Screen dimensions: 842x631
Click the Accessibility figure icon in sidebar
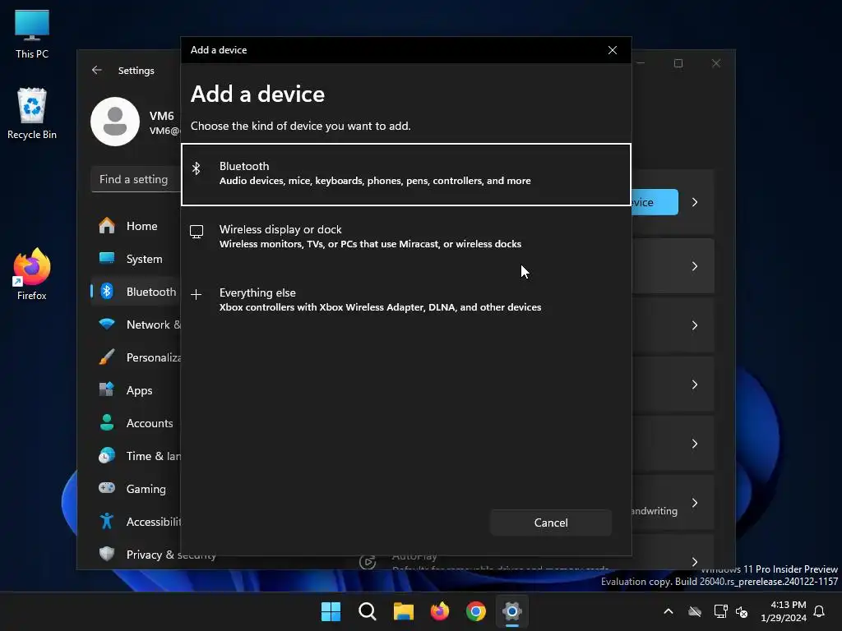[107, 521]
